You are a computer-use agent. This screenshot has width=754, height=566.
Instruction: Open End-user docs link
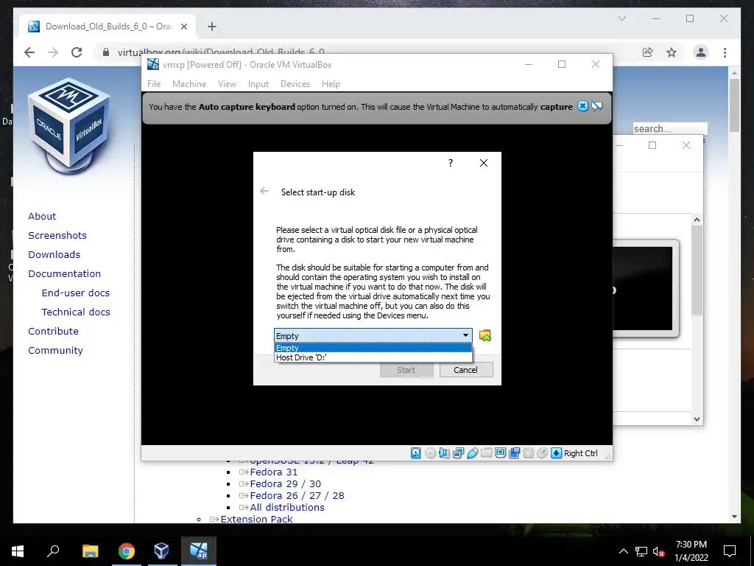pyautogui.click(x=76, y=293)
